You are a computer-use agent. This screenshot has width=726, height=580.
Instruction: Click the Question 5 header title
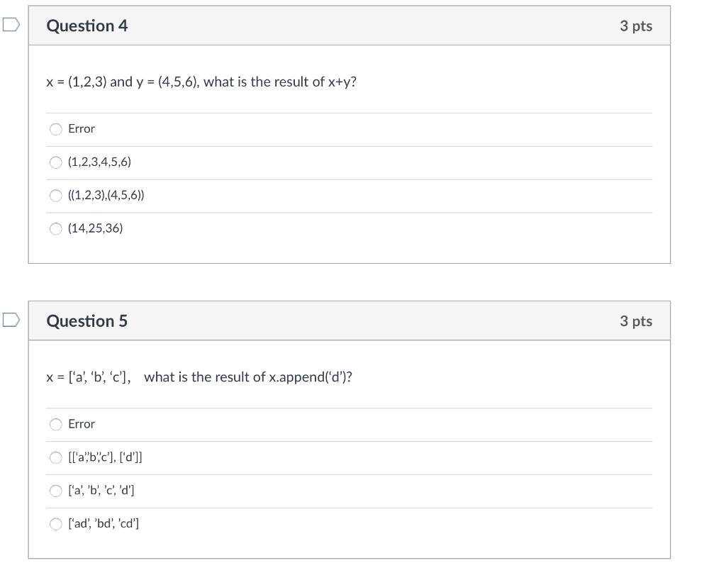click(87, 320)
